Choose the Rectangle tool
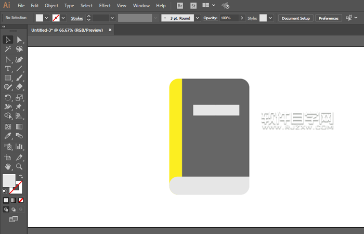Viewport: 364px width, 234px height. pos(8,78)
